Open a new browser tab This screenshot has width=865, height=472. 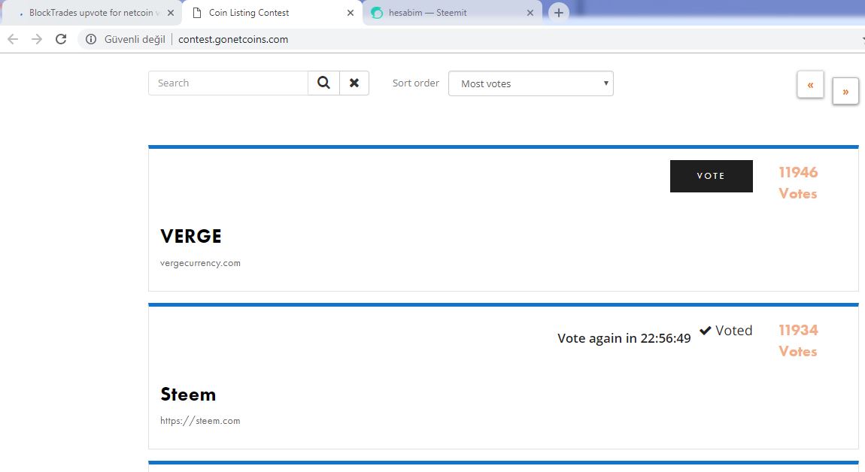[558, 13]
